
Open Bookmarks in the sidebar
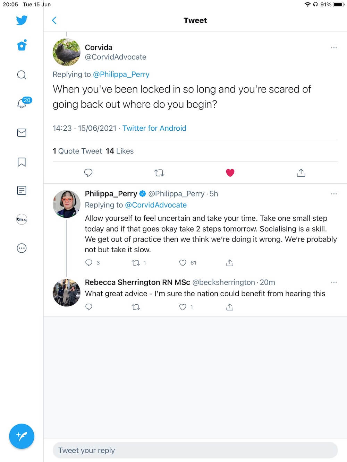22,162
